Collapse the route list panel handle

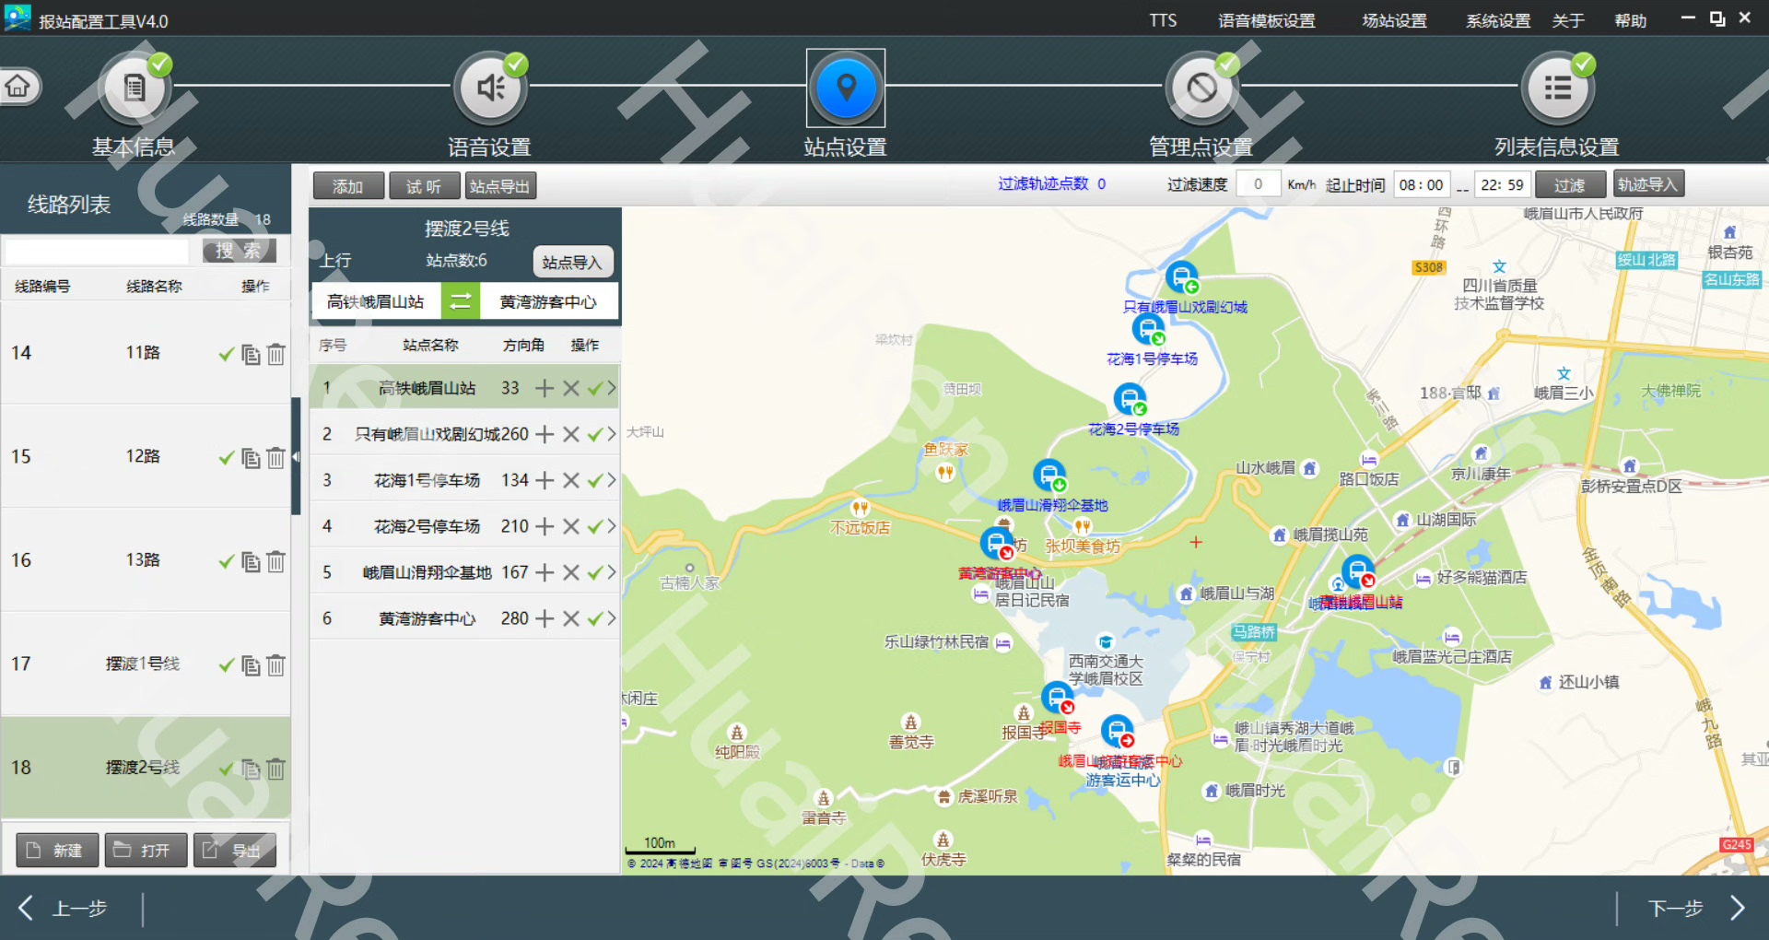[x=296, y=456]
